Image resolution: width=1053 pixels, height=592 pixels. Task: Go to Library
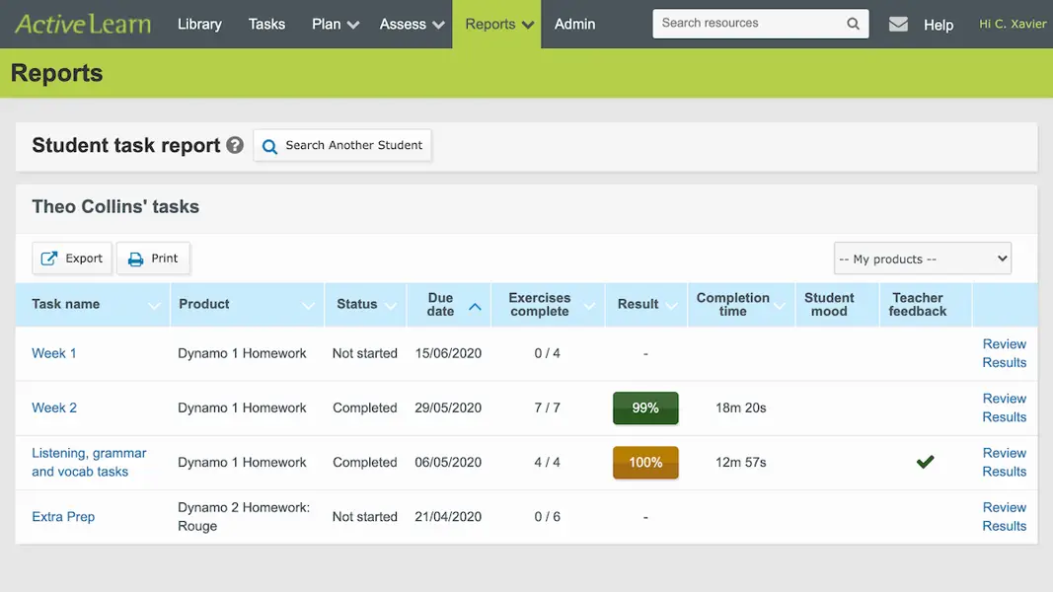pos(199,24)
